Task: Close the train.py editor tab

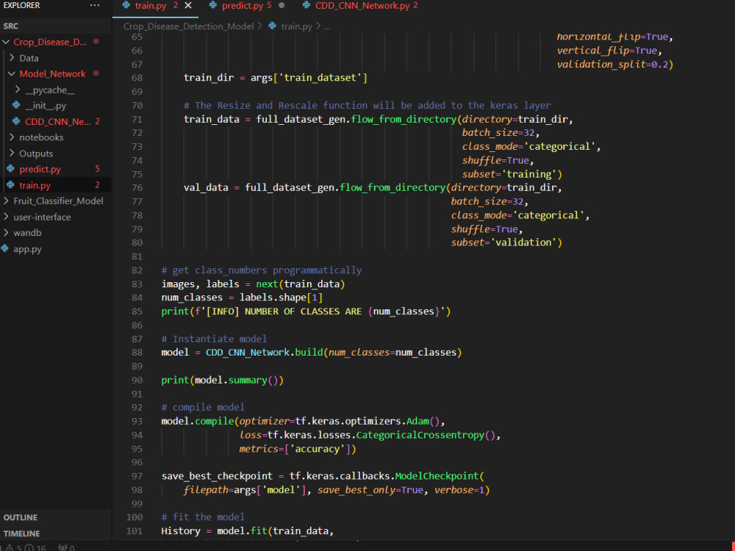Action: coord(188,6)
